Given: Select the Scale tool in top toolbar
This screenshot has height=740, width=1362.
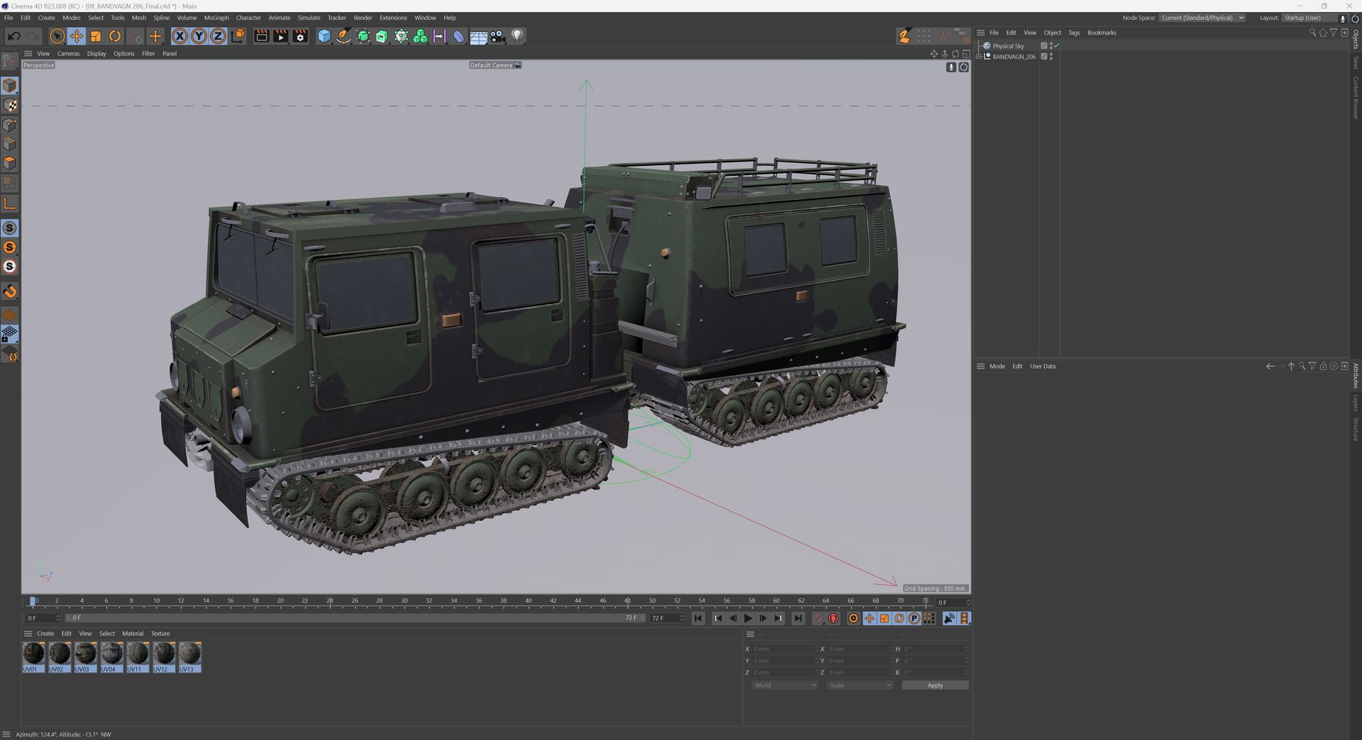Looking at the screenshot, I should pos(96,36).
